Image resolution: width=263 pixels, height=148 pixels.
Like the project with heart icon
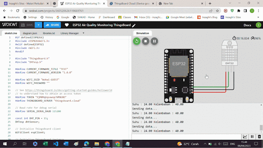67,25
